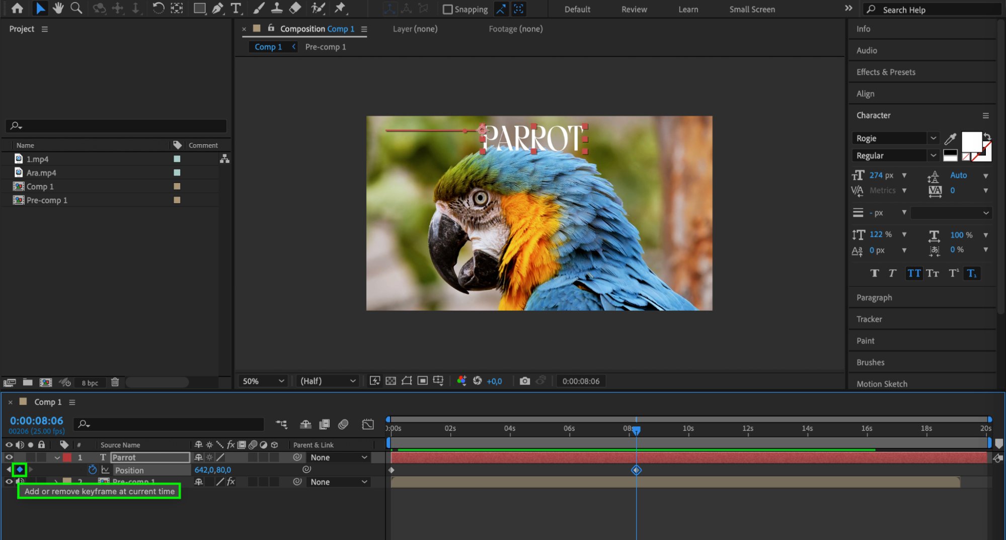Switch to the Review workspace
1006x540 pixels.
(x=634, y=10)
